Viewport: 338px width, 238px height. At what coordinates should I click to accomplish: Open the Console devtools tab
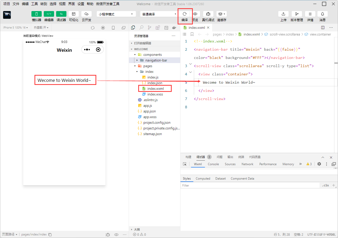[213, 164]
